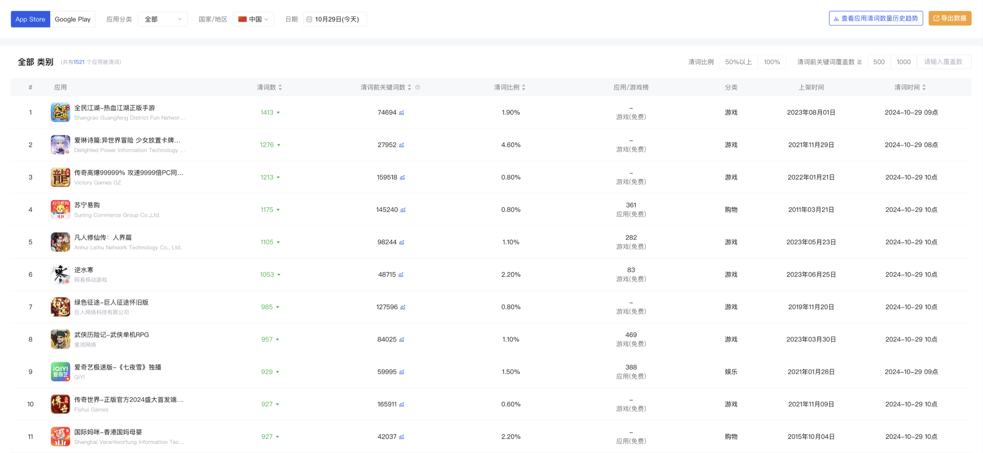
Task: Click 查看应用清词数量历史趋势 button
Action: click(875, 18)
